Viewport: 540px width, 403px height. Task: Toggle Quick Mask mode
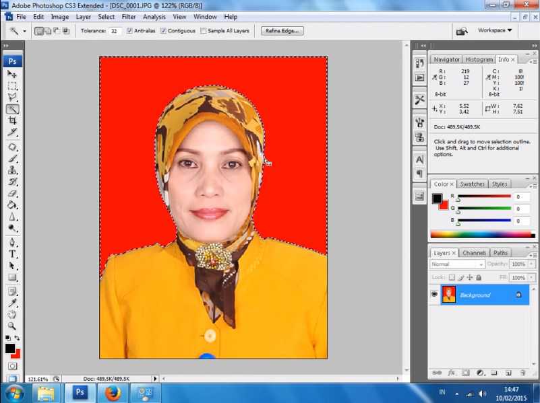click(x=12, y=366)
